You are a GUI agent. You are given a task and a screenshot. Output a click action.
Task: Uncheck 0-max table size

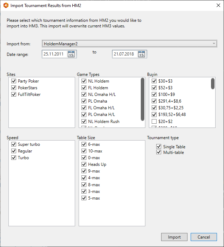pyautogui.click(x=84, y=158)
